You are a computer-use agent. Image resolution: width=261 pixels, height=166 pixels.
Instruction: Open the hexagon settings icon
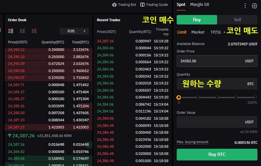pyautogui.click(x=254, y=6)
